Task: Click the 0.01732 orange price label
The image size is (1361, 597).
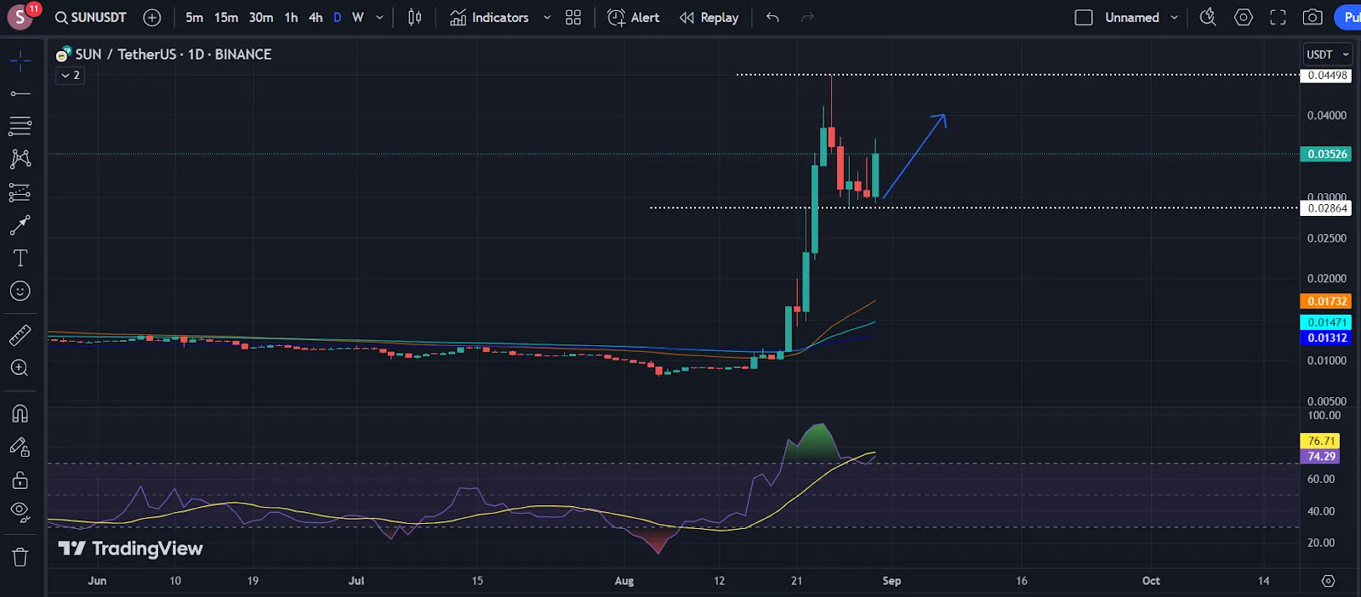Action: [1326, 301]
